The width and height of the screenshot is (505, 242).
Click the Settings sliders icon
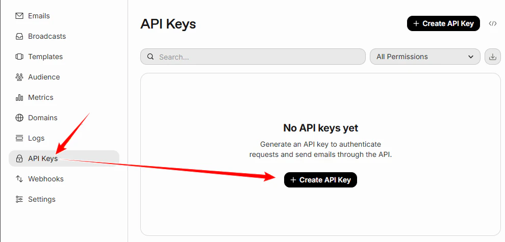19,199
